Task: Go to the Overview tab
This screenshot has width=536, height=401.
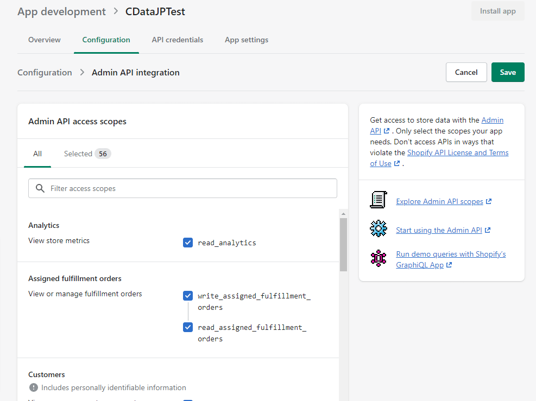Action: click(x=45, y=40)
